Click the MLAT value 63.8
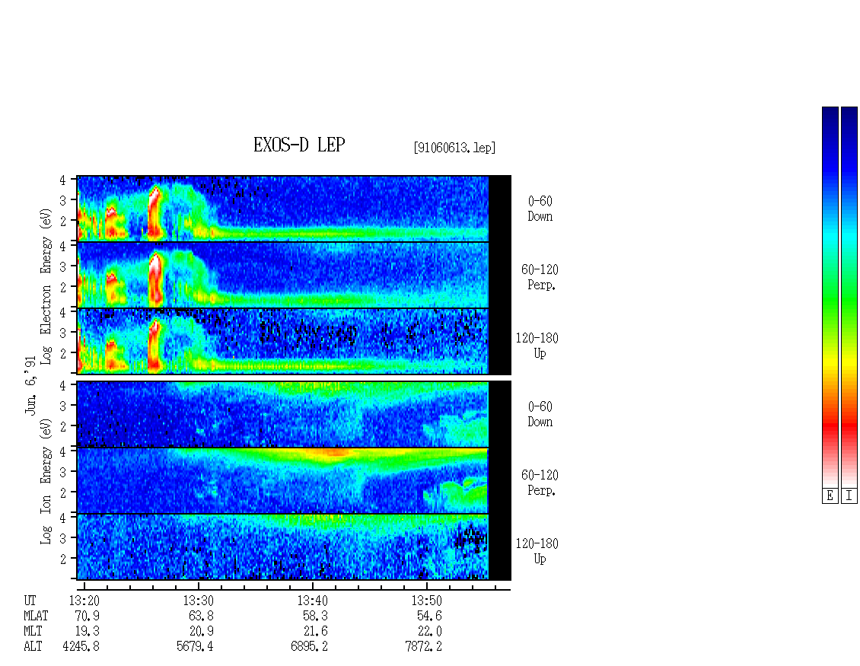The width and height of the screenshot is (860, 666). pyautogui.click(x=201, y=616)
